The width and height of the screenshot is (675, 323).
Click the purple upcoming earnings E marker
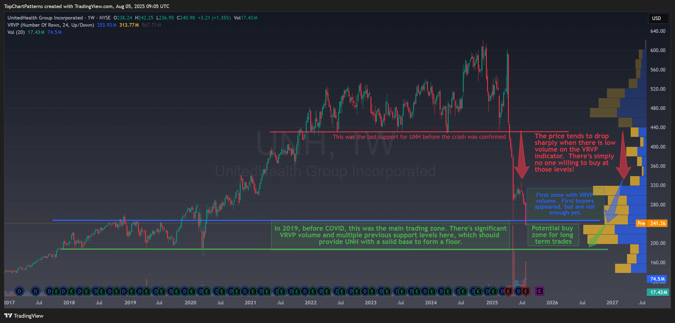(539, 291)
